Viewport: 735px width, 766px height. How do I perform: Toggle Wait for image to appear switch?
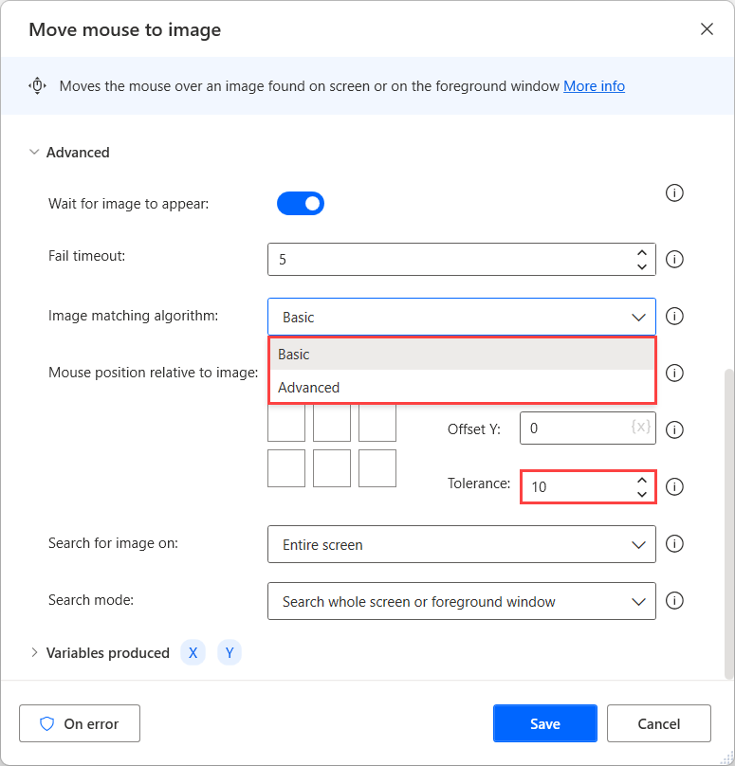pyautogui.click(x=301, y=204)
